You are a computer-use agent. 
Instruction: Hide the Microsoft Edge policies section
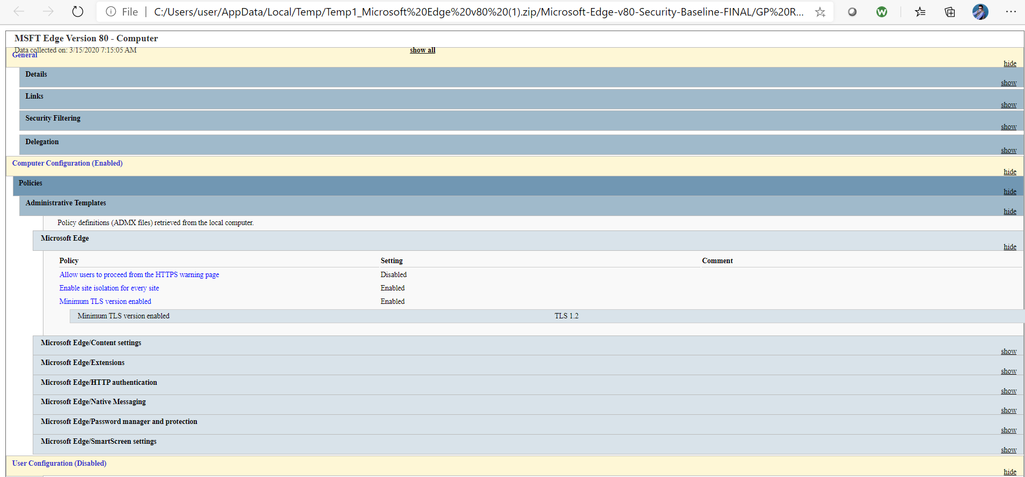pos(1010,247)
